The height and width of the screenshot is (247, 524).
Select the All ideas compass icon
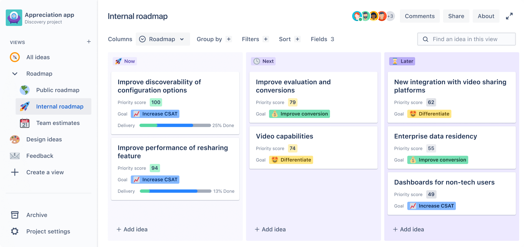coord(15,57)
